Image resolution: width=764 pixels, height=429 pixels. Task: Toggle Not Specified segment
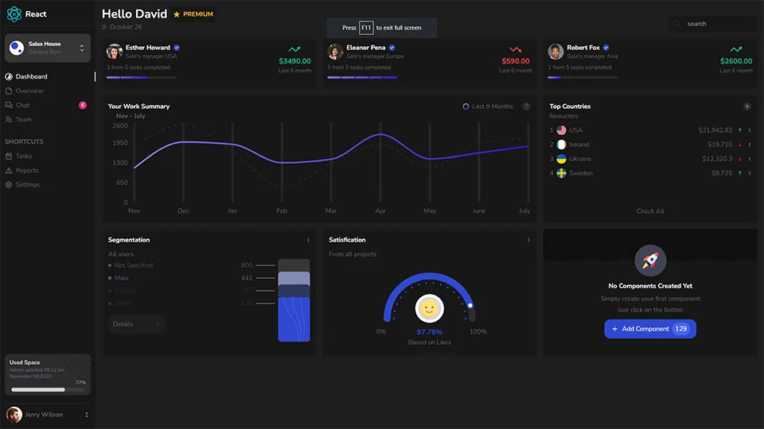[x=131, y=265]
